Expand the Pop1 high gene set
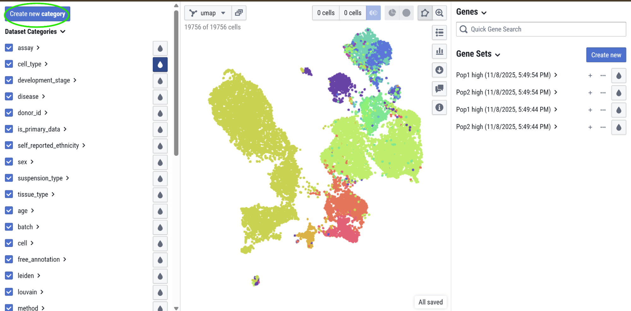Viewport: 631px width, 311px height. 556,75
